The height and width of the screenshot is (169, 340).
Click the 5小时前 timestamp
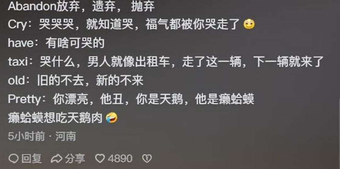point(26,136)
